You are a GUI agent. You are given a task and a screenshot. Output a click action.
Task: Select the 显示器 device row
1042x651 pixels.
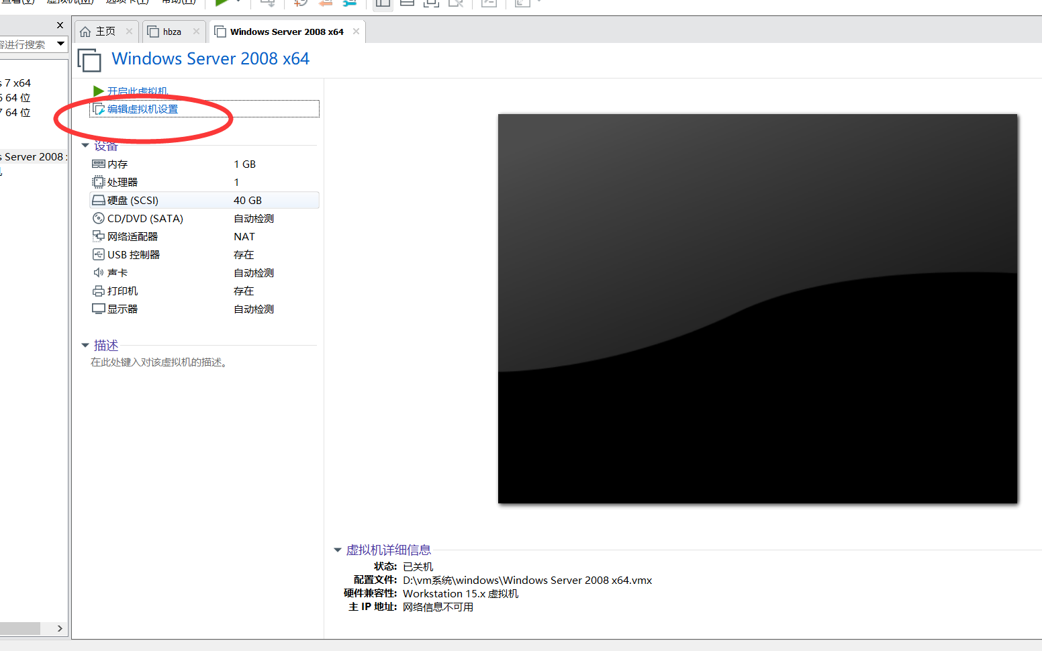pos(204,309)
